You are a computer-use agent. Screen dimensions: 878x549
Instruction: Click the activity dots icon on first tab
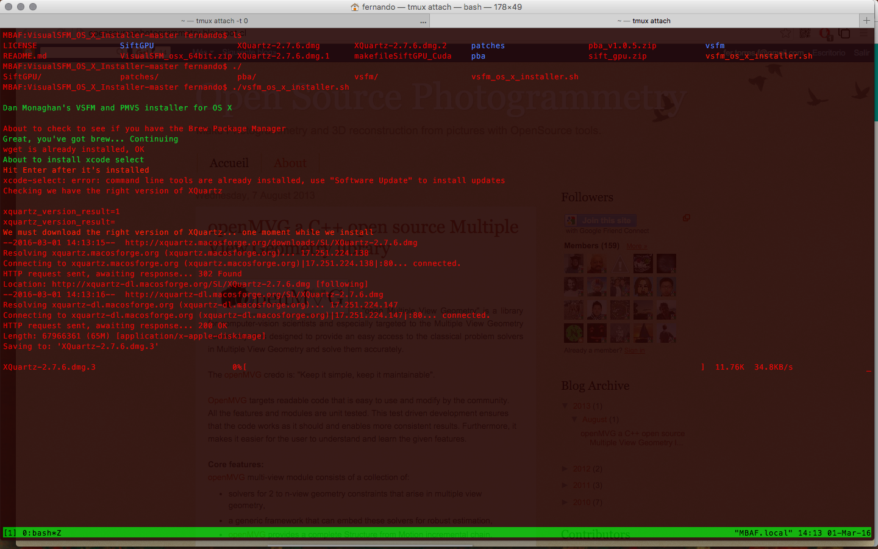[423, 22]
